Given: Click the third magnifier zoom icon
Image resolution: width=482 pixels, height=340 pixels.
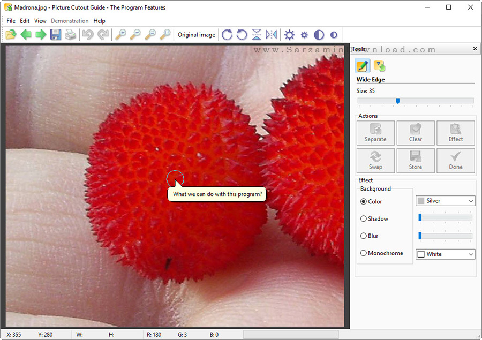Looking at the screenshot, I should [x=150, y=35].
